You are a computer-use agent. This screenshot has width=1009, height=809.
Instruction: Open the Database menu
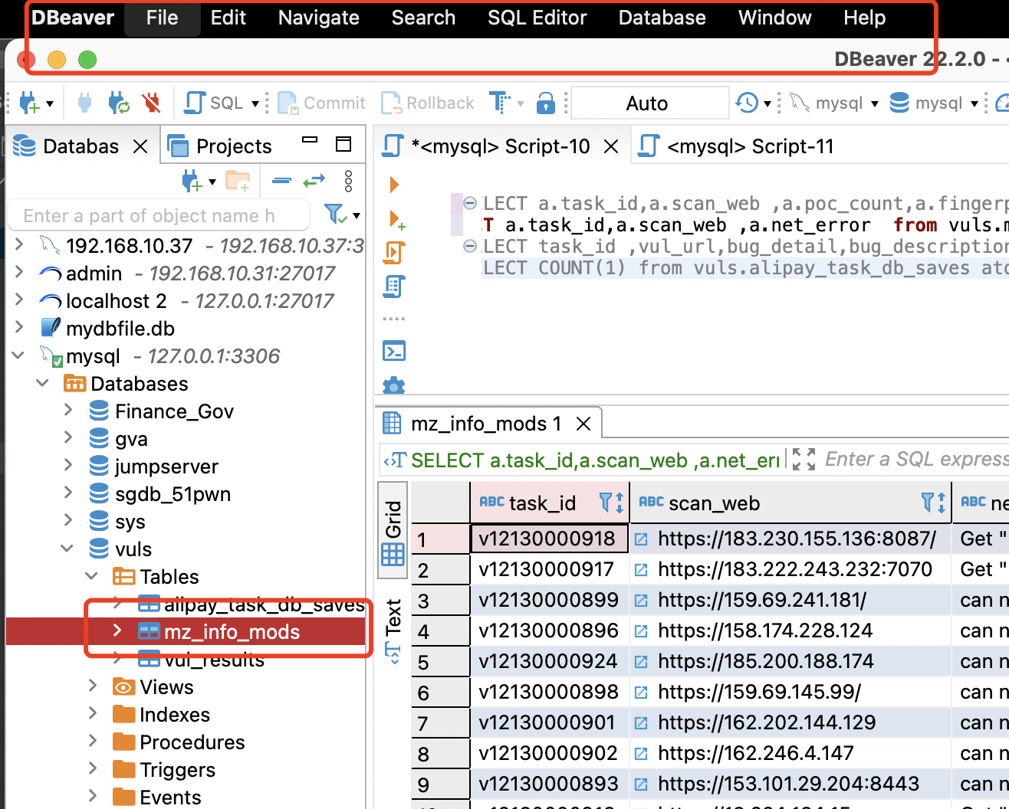[662, 18]
